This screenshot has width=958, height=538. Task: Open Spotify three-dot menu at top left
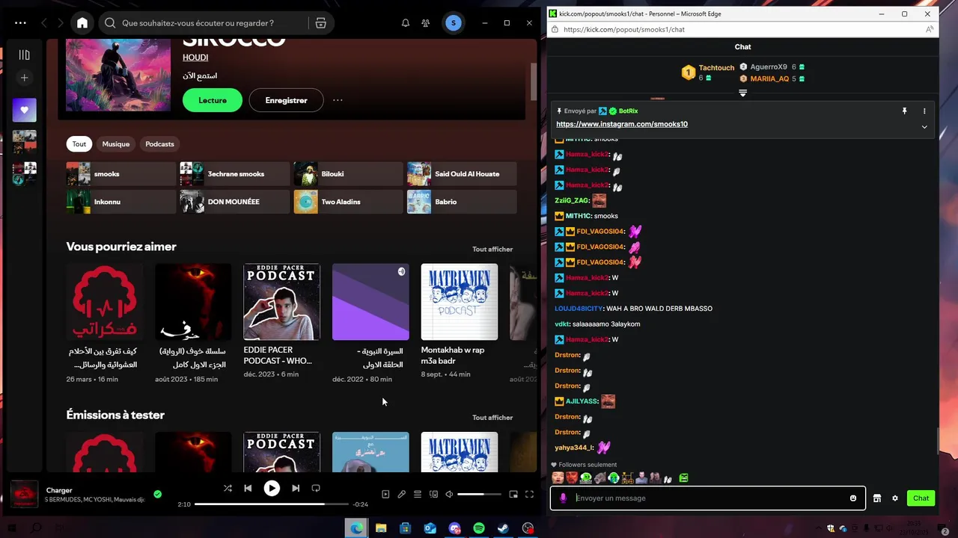20,23
